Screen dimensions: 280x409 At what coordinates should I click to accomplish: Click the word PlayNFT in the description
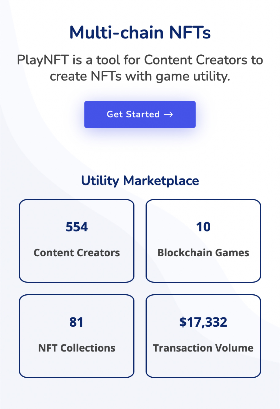(43, 60)
